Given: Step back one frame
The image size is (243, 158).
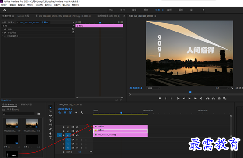Looking at the screenshot, I should (184, 98).
